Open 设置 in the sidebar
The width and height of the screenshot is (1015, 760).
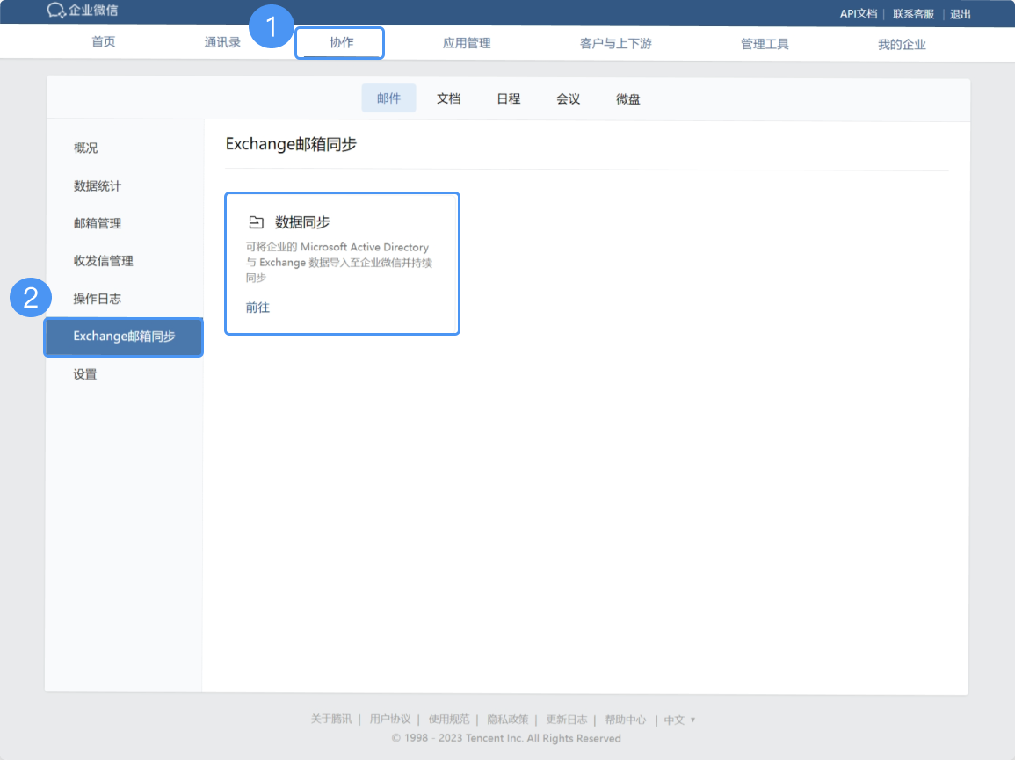coord(84,374)
